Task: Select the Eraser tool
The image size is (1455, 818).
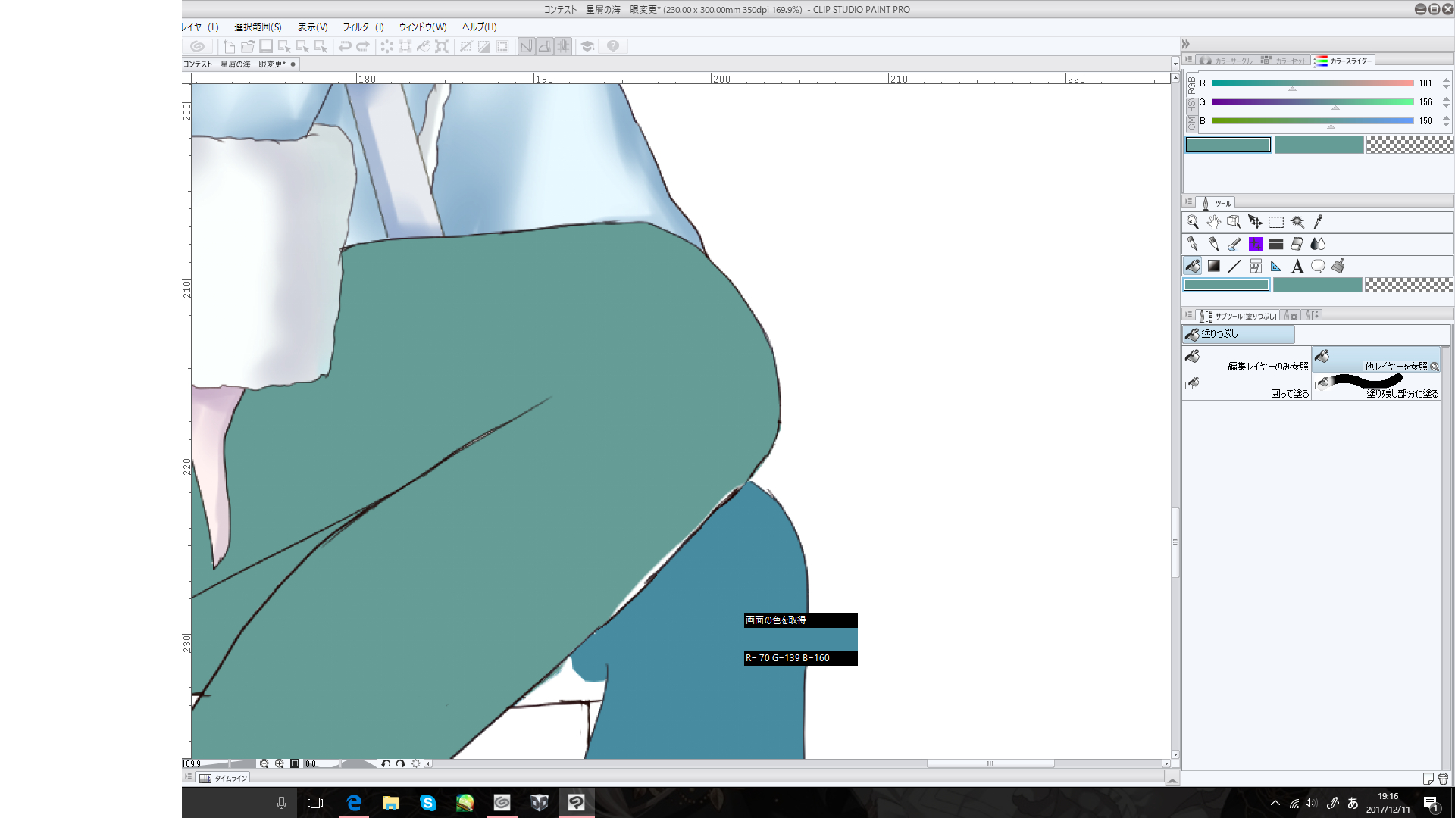Action: 1297,244
